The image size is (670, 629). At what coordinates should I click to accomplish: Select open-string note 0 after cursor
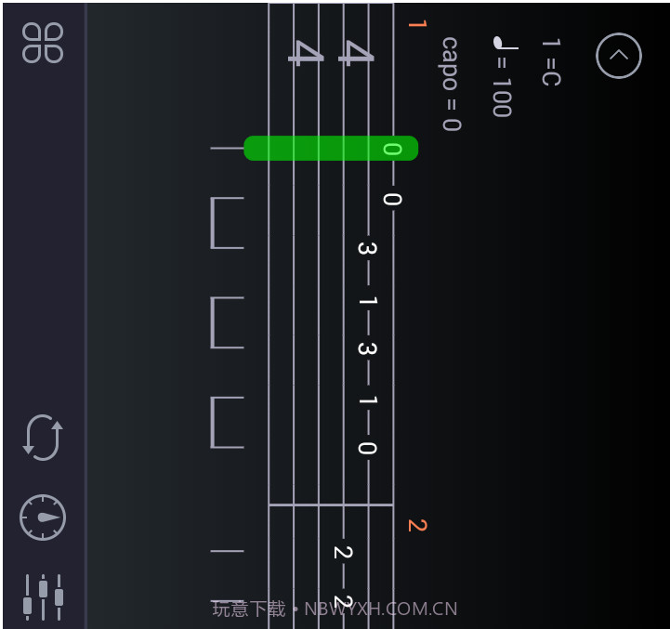392,199
